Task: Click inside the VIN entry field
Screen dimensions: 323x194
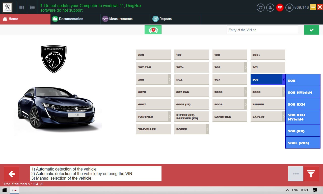Action: pos(262,30)
